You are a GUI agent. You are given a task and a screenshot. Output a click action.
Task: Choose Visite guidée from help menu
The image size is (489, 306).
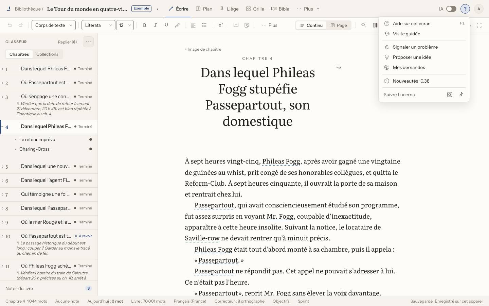tap(424, 34)
